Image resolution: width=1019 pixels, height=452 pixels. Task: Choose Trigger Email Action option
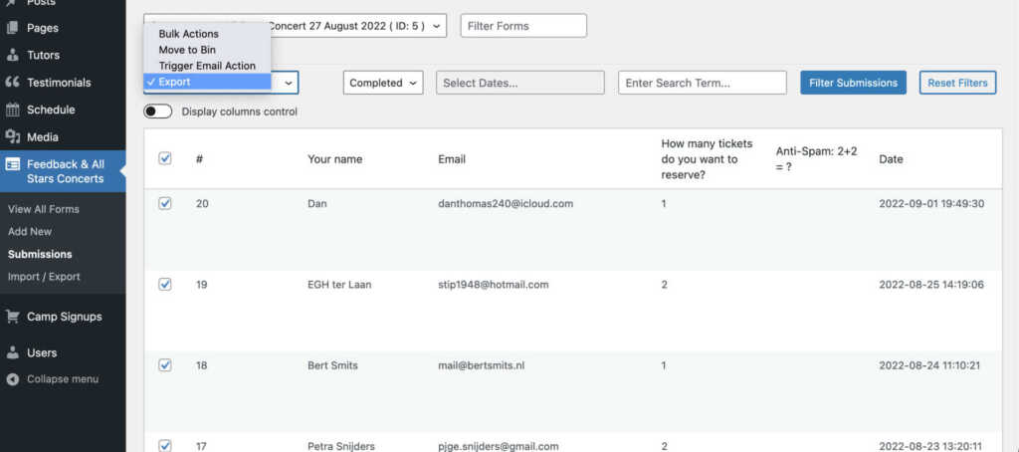pyautogui.click(x=207, y=66)
